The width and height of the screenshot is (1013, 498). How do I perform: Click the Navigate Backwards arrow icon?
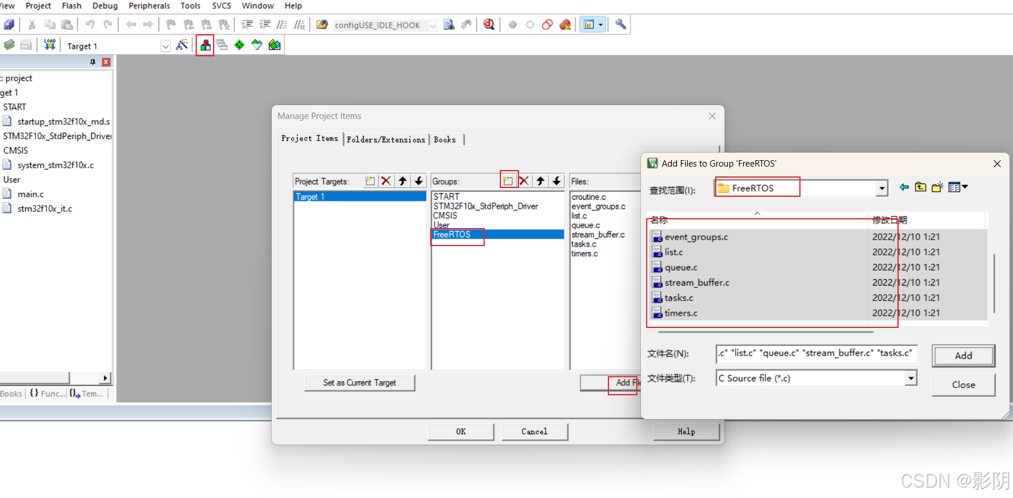131,24
